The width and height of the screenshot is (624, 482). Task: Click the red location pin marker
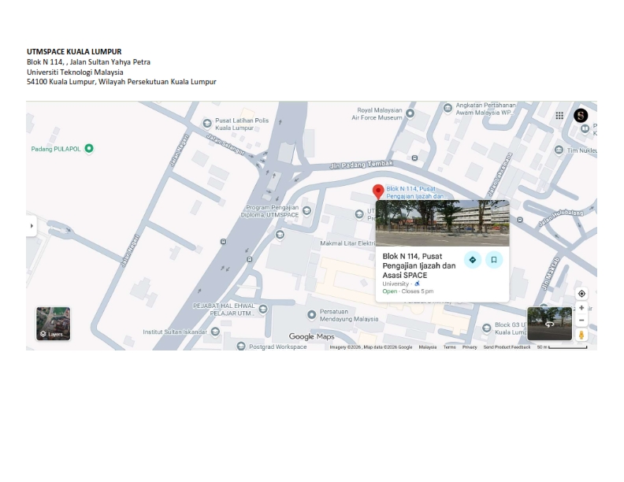coord(378,191)
